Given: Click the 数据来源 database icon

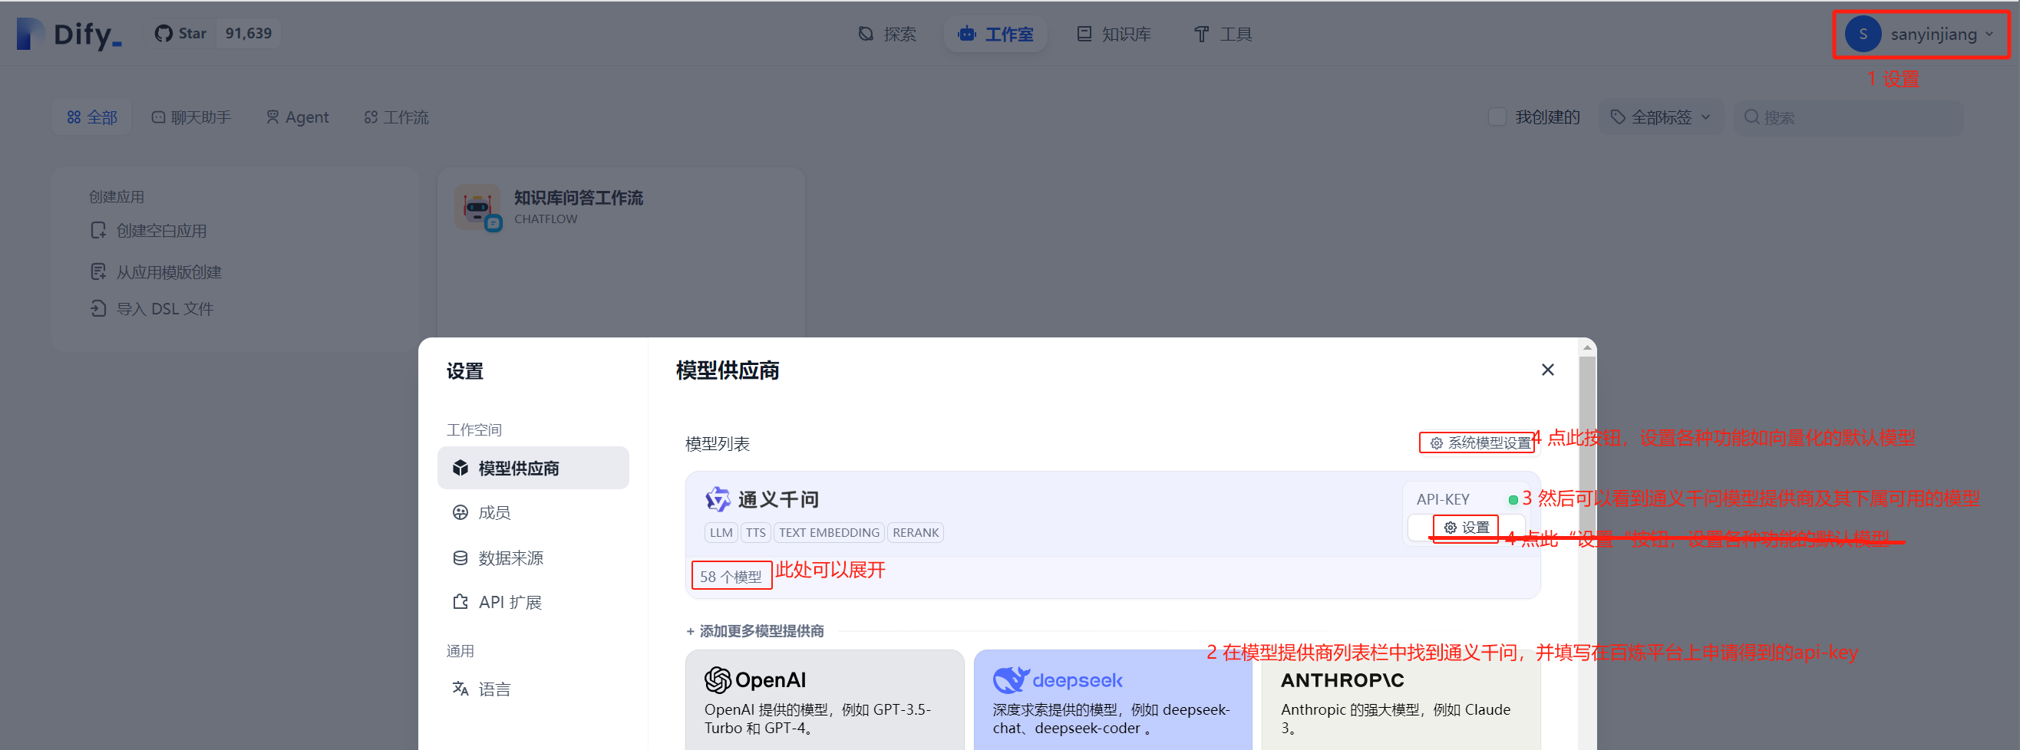Looking at the screenshot, I should coord(460,558).
